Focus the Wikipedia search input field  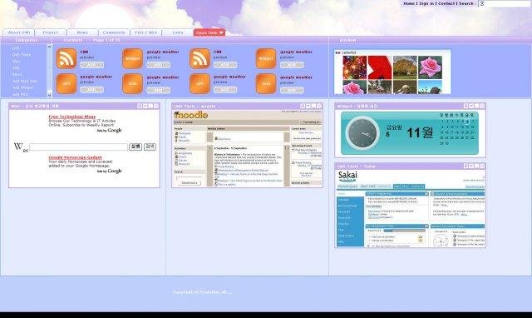pyautogui.click(x=78, y=147)
